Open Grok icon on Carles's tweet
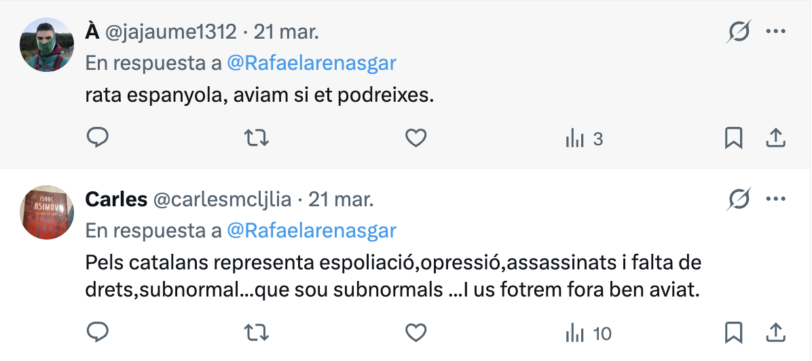The width and height of the screenshot is (812, 361). coord(738,199)
